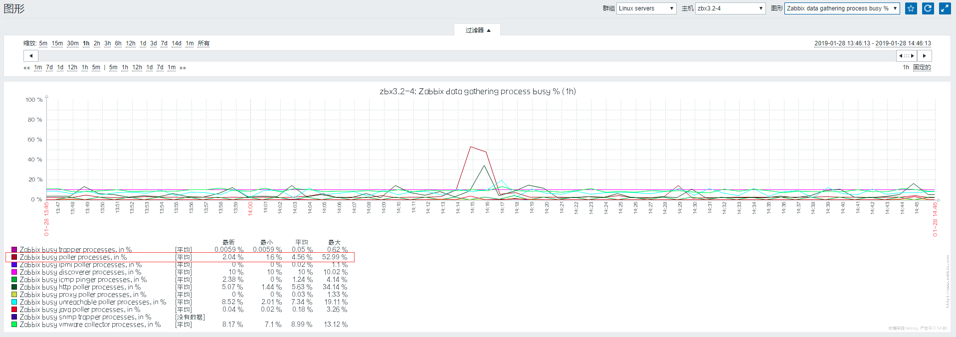Viewport: 956px width, 337px height.
Task: Click the magenta discoverer processes swatch
Action: point(14,272)
